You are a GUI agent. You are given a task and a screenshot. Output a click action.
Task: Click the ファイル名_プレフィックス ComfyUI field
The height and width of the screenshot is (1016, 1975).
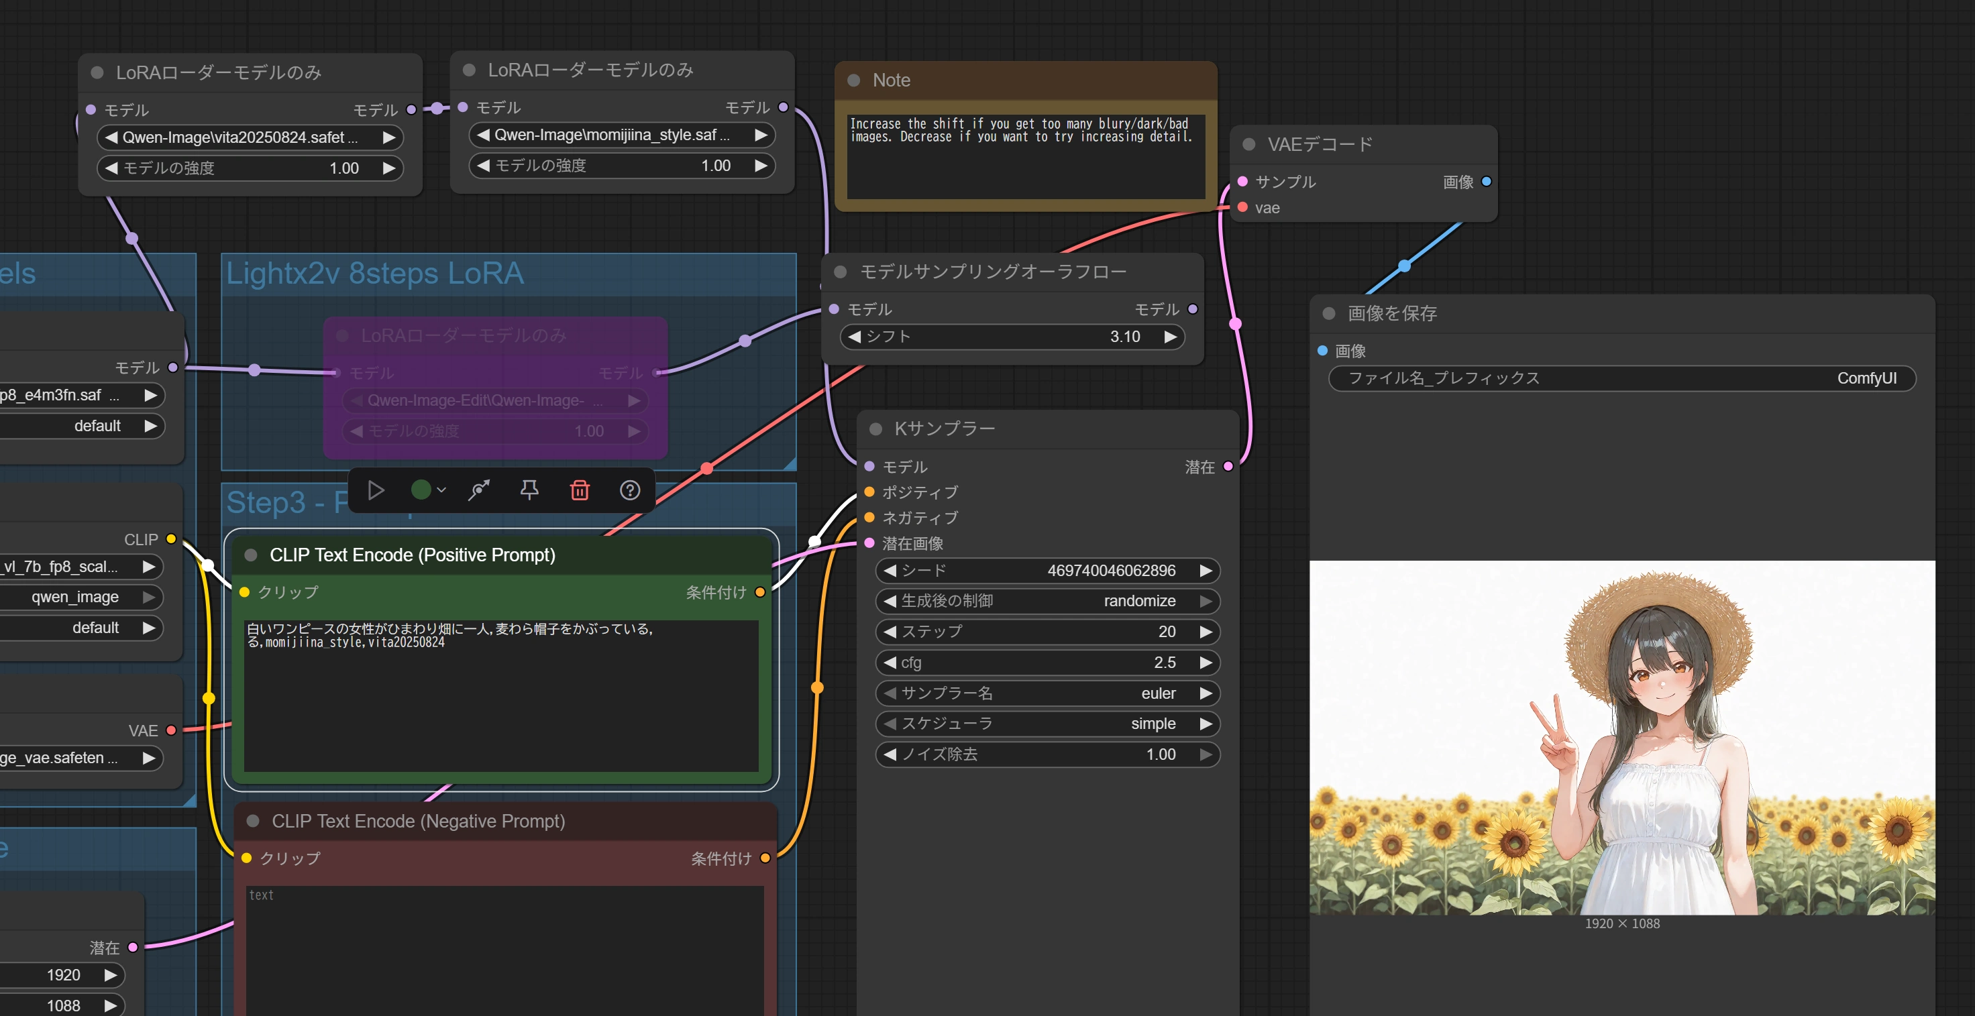[1621, 378]
